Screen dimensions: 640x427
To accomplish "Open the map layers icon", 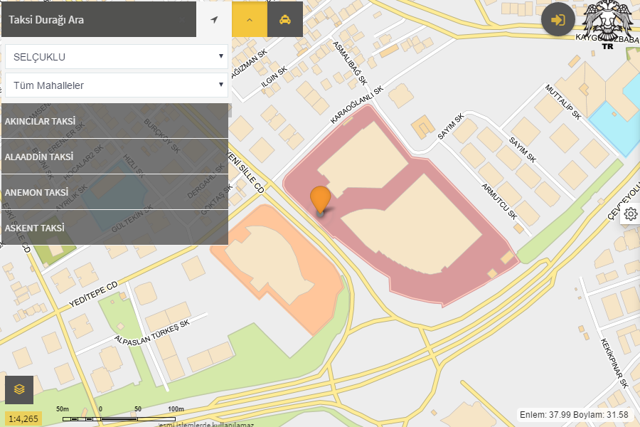I will [x=19, y=389].
